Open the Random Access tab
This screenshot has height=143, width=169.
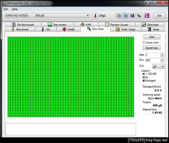point(117,25)
